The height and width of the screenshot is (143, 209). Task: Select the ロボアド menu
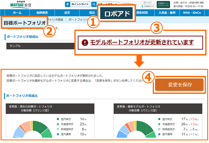tap(116, 13)
